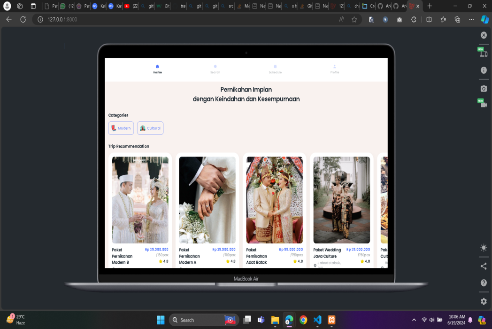
Task: Select the Cultural category chip
Action: tap(150, 128)
